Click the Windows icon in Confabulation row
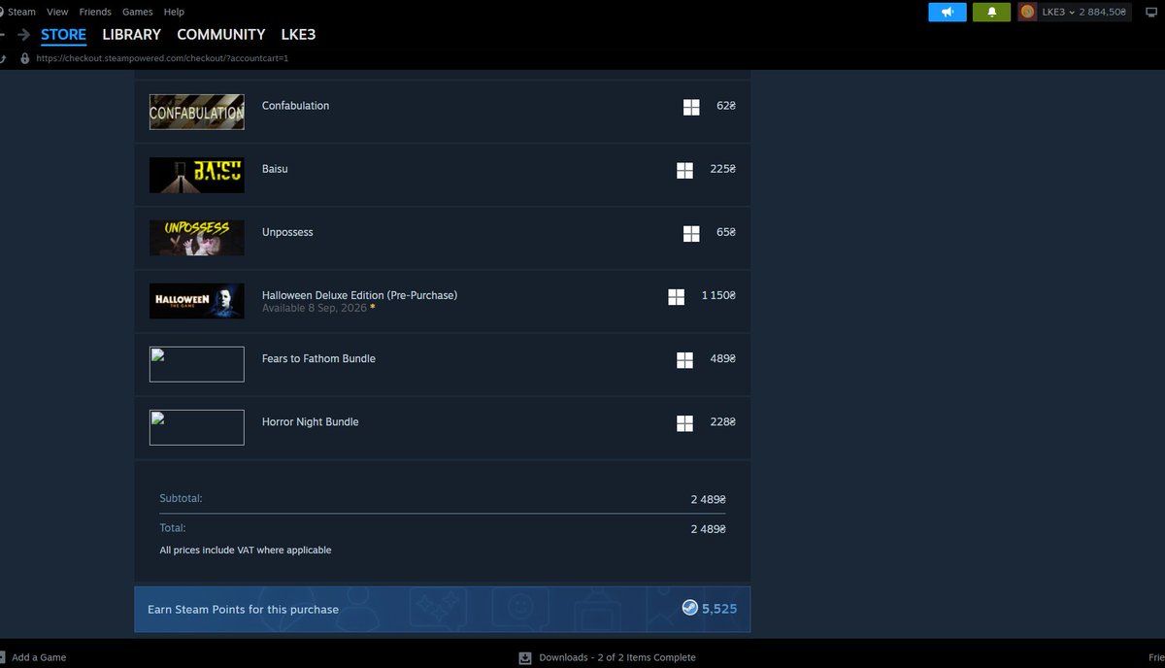This screenshot has width=1165, height=668. click(x=691, y=107)
